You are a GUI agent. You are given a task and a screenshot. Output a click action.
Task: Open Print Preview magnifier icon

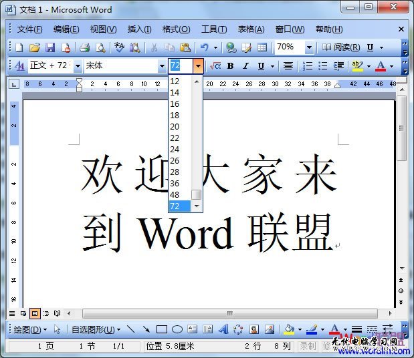[100, 47]
